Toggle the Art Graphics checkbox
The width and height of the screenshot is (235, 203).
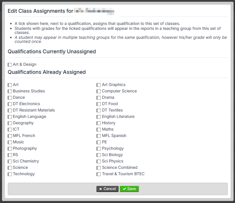tap(99, 85)
